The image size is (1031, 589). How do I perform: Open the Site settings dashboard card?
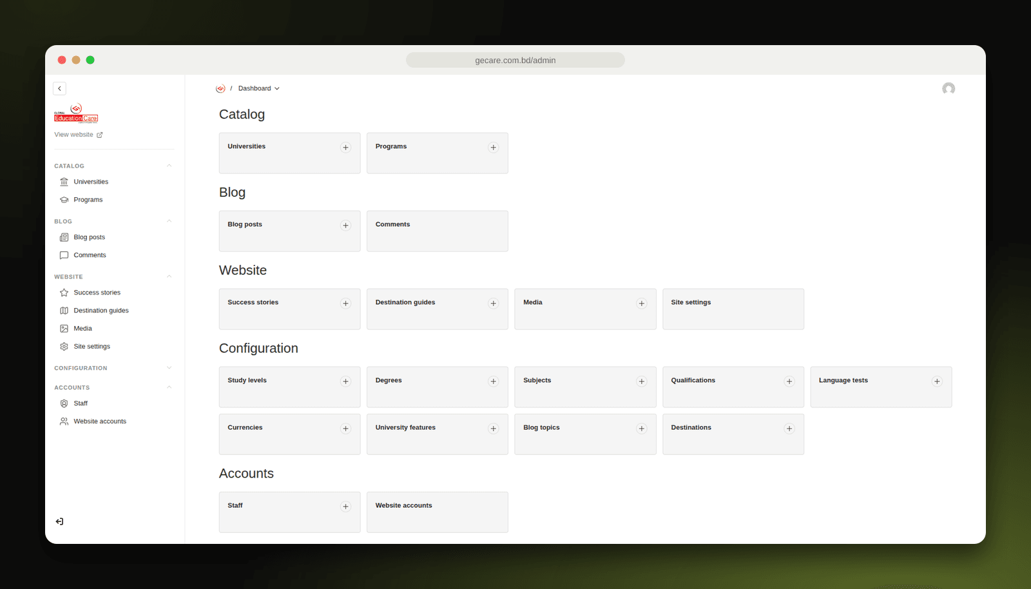[733, 309]
